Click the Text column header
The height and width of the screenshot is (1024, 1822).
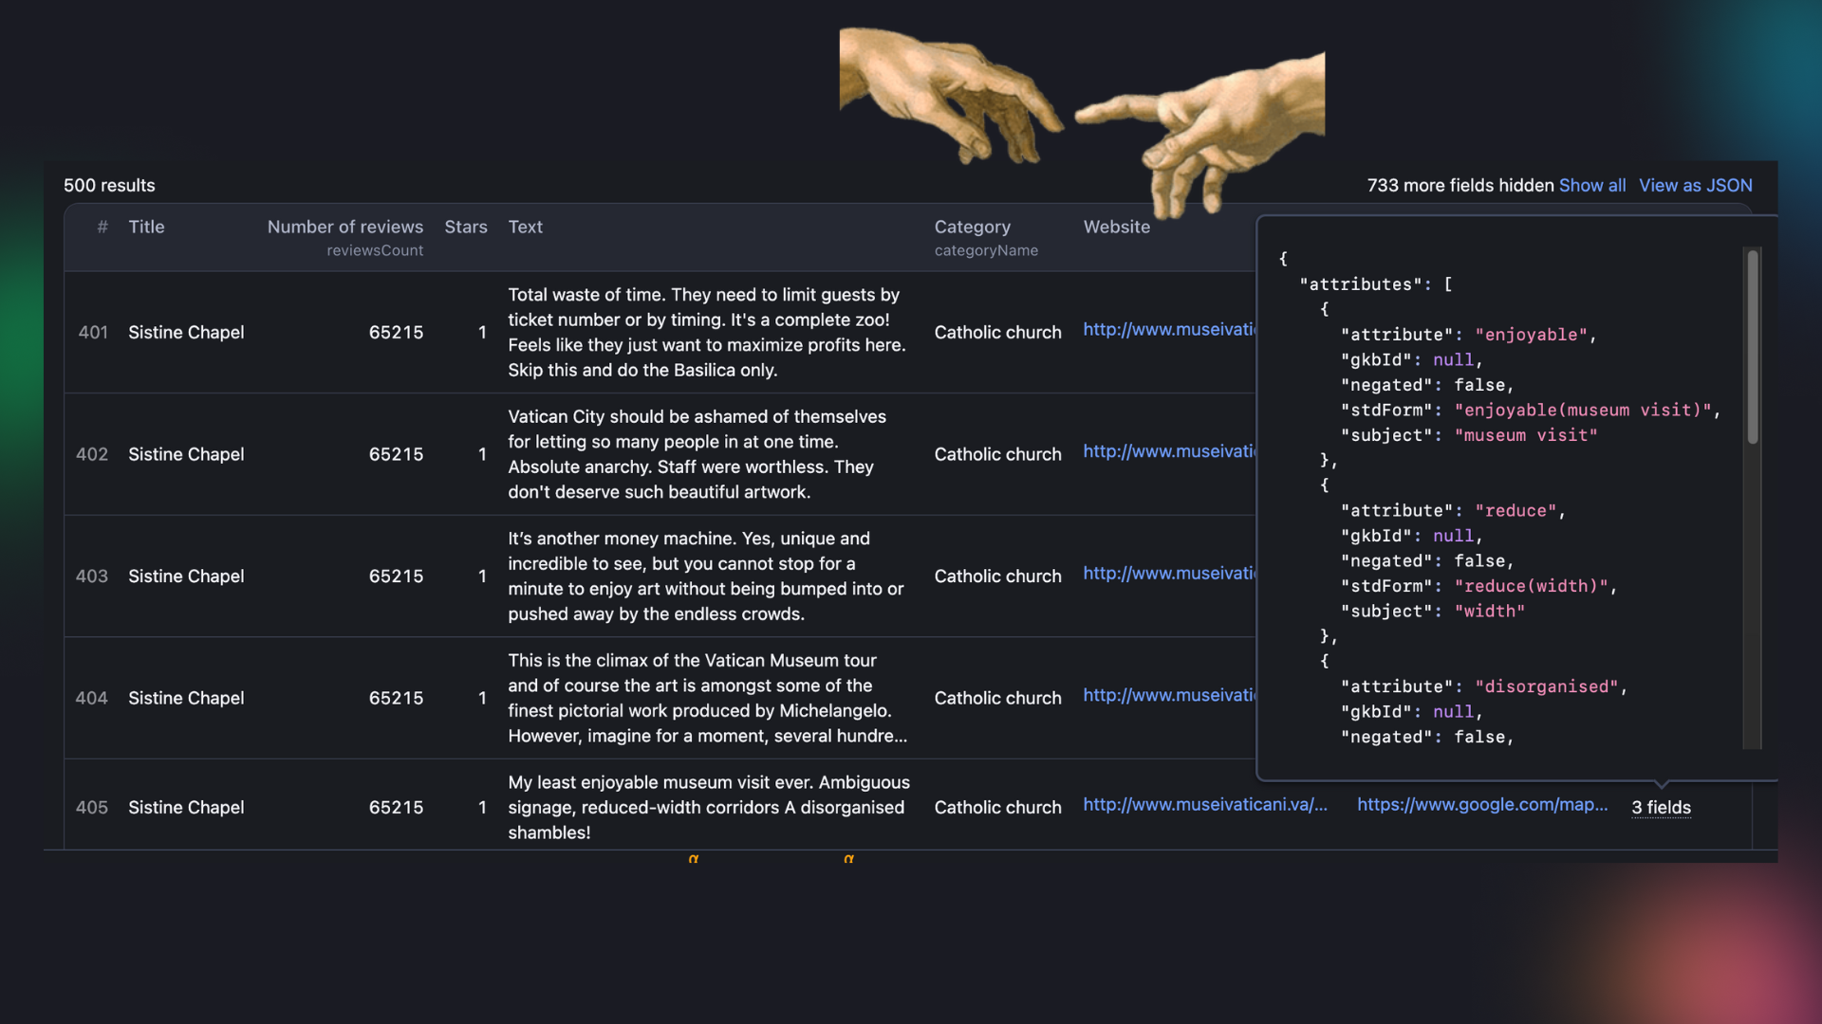(525, 228)
